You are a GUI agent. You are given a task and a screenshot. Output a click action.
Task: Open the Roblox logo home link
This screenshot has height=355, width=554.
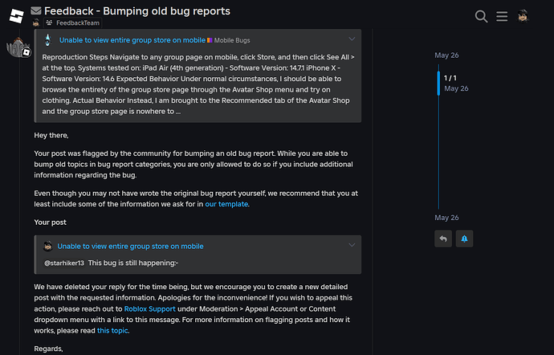[16, 16]
